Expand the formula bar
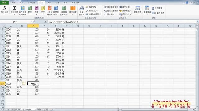 tap(198, 22)
